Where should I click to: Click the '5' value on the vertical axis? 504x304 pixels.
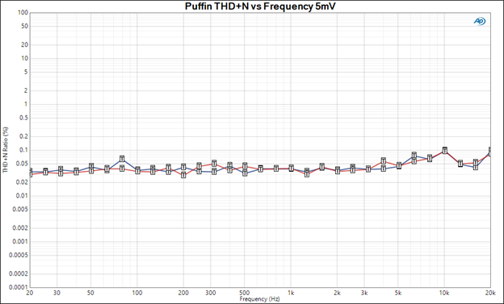click(27, 72)
